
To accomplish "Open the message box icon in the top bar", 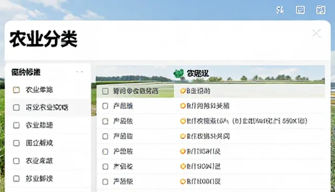I will [300, 10].
